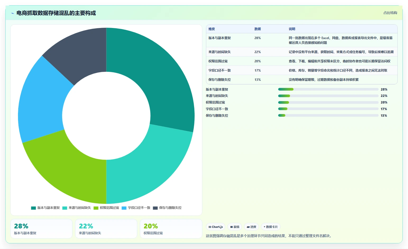Click the 28% cell in the table
Screen dimensions: 408x249
click(x=258, y=38)
